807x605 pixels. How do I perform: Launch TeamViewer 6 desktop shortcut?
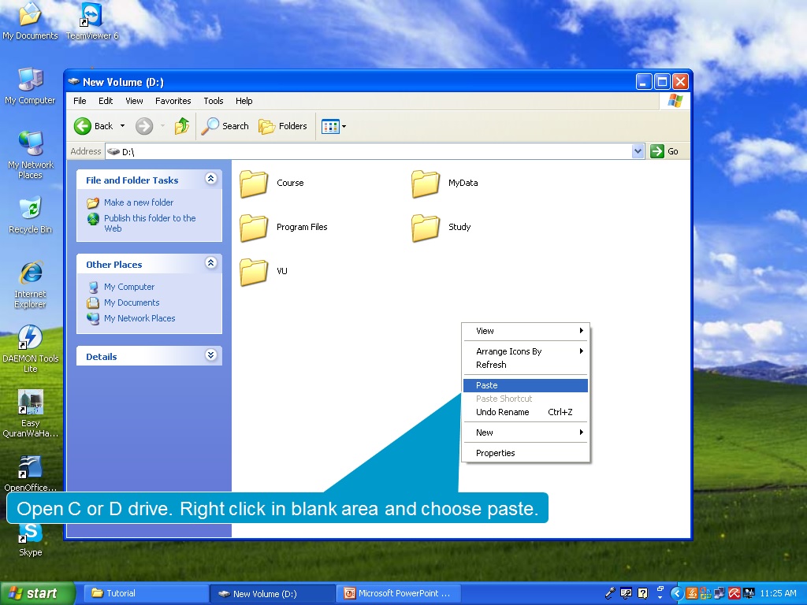(x=91, y=20)
